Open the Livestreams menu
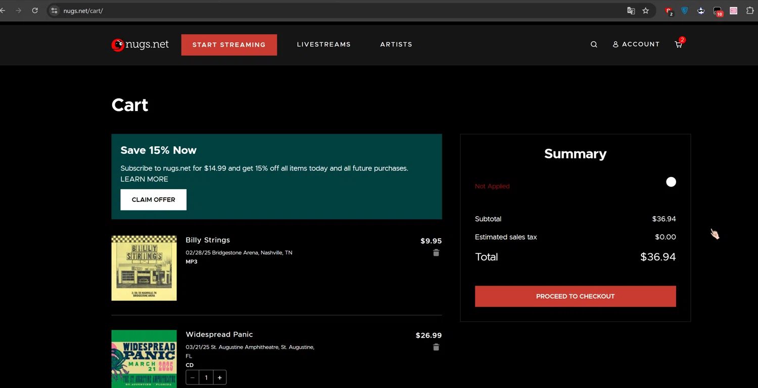 coord(324,44)
